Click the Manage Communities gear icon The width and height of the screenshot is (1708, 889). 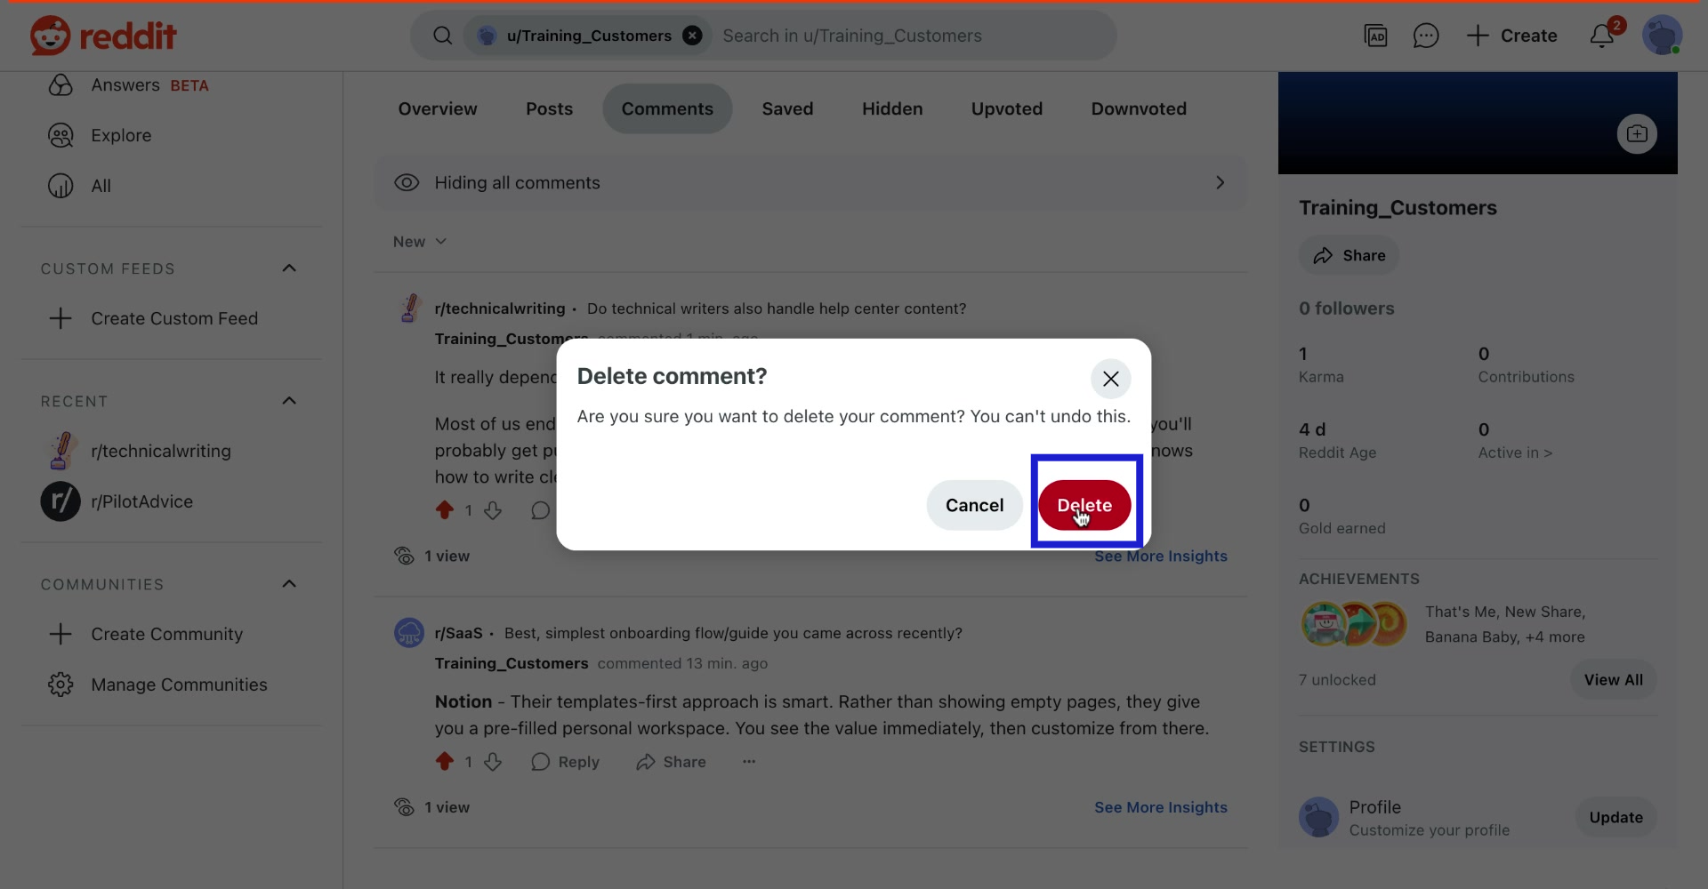click(x=59, y=684)
